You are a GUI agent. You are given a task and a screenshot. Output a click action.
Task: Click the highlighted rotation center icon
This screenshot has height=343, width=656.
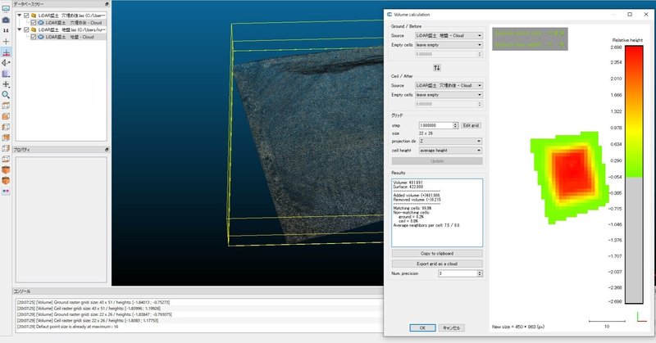point(6,52)
